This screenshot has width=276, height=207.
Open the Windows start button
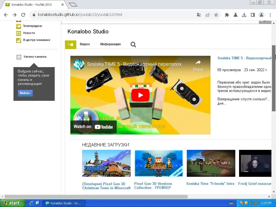[x=12, y=203]
